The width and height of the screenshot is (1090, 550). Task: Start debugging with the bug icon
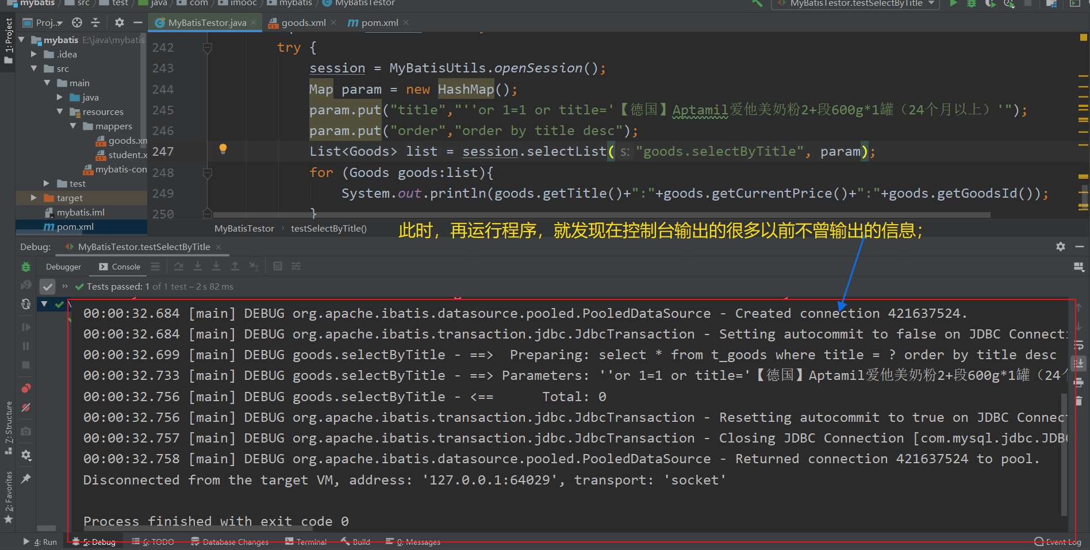point(972,4)
